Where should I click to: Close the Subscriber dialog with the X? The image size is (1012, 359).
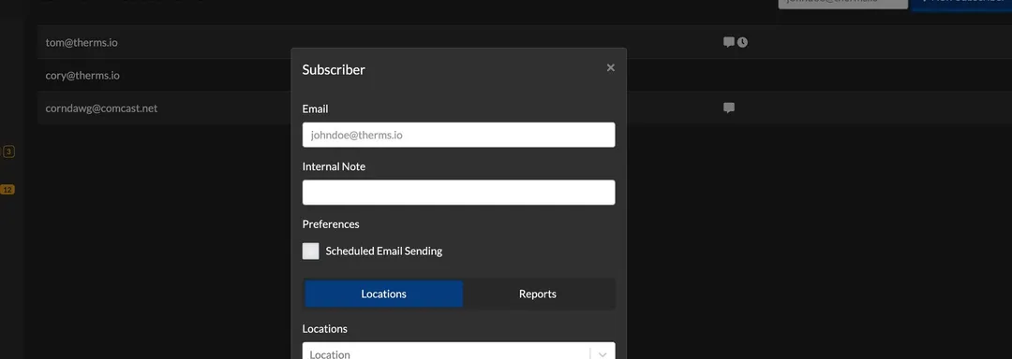pyautogui.click(x=611, y=67)
